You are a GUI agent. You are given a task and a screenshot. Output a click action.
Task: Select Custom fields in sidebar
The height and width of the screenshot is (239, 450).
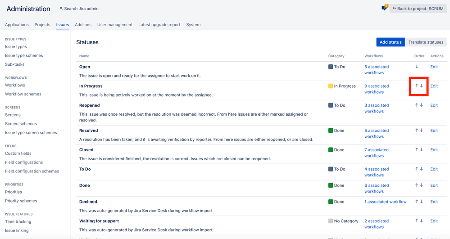pos(18,153)
